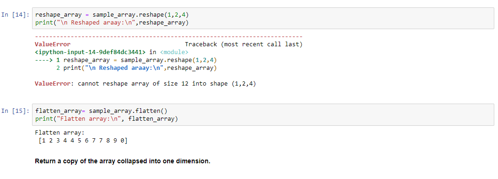Click traceback line 2 with print call

(136, 68)
